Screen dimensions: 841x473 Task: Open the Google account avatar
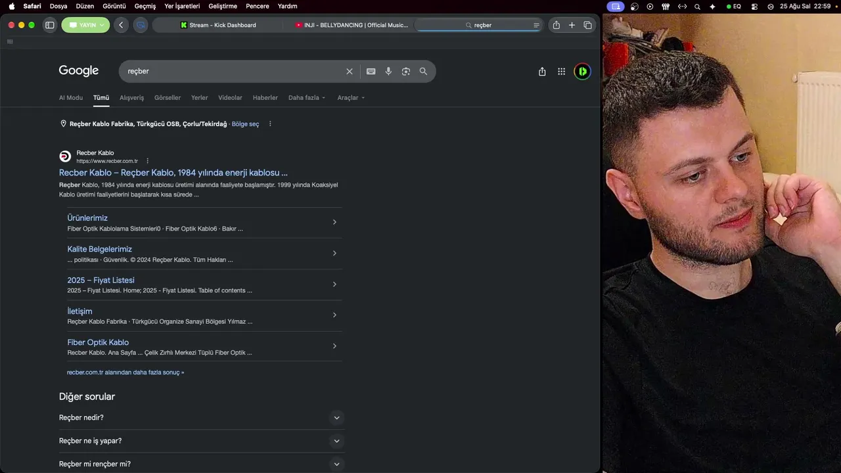(582, 72)
